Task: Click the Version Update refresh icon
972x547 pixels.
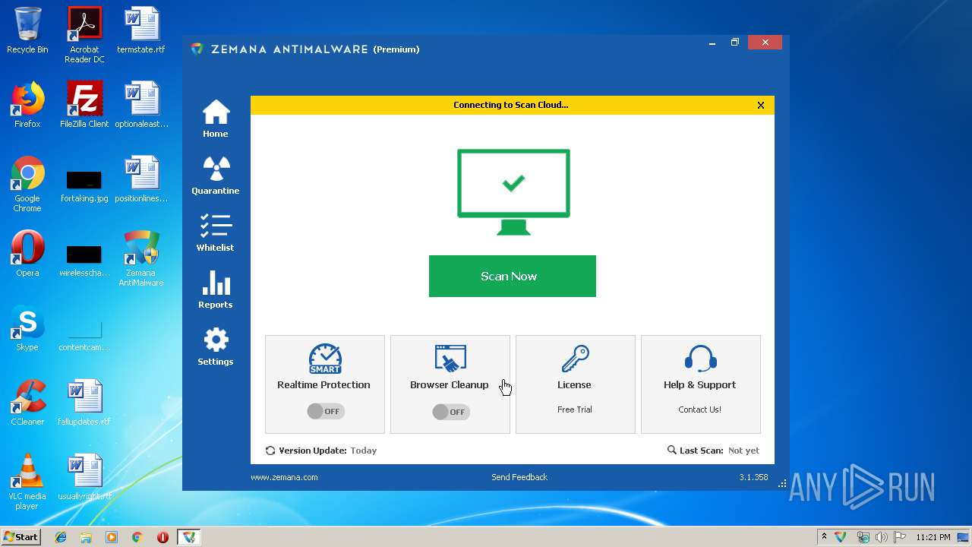Action: point(270,451)
